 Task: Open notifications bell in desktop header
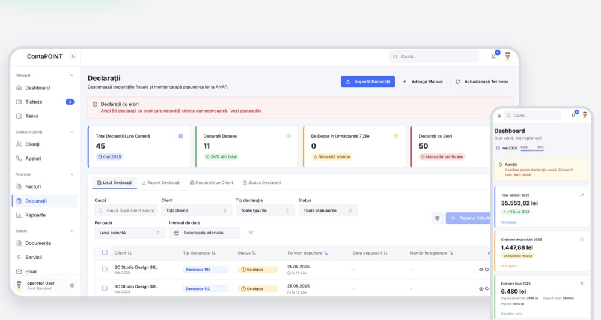(493, 56)
